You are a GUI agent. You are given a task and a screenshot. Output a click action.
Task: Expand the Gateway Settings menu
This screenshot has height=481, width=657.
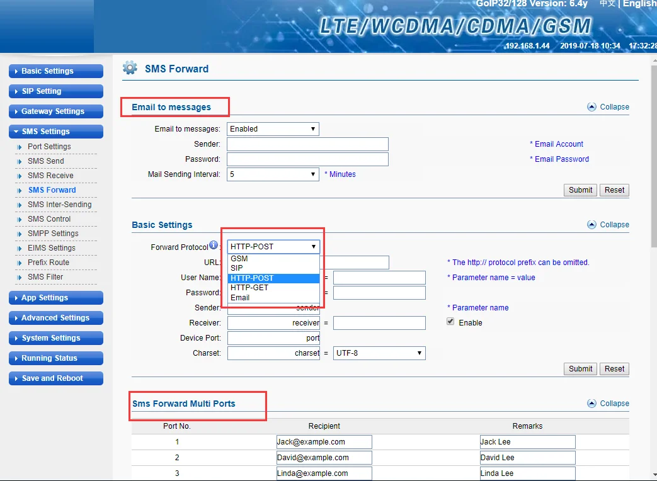[x=55, y=111]
